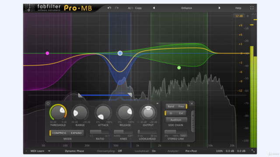The image size is (280, 157).
Task: Click the Release knob
Action: [125, 113]
